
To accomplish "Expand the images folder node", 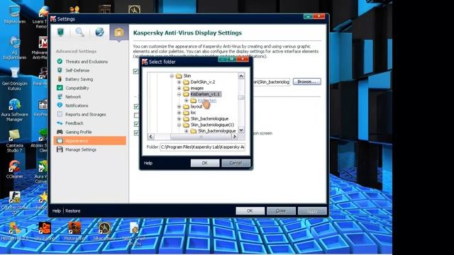I will 179,88.
